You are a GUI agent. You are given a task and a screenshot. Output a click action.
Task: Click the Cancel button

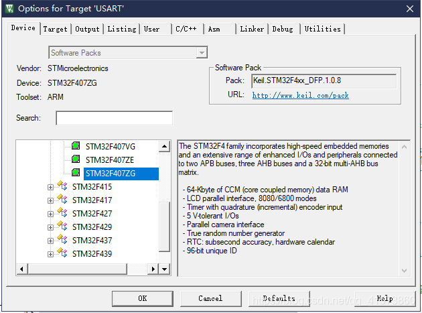tap(211, 298)
